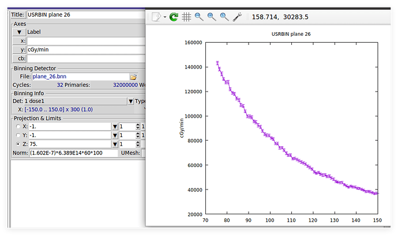Click the cb axis label input field

(x=86, y=59)
